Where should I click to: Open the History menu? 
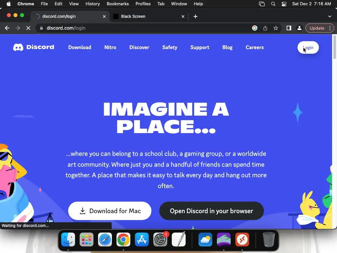coord(92,4)
